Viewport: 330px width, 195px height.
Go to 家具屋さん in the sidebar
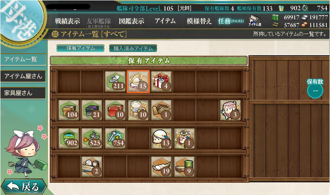[23, 93]
